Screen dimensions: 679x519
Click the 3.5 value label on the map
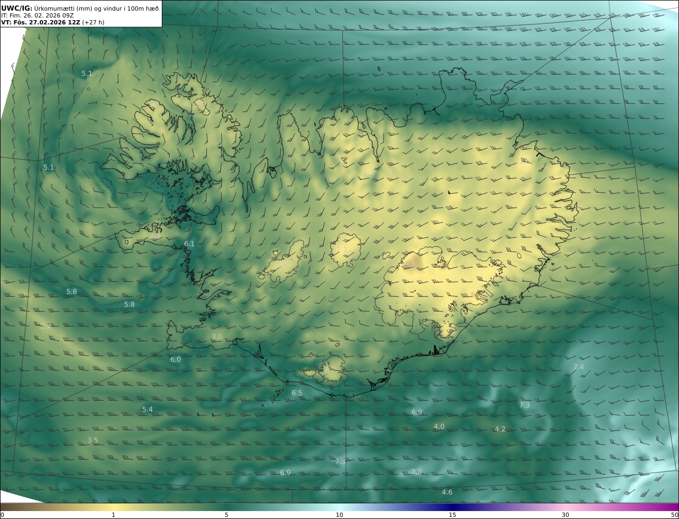[x=93, y=440]
